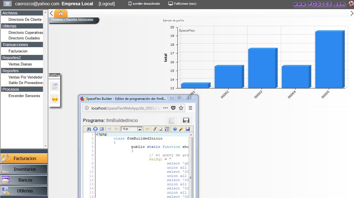The image size is (354, 198).
Task: Open the Facturacion module tab
Action: pos(24,158)
